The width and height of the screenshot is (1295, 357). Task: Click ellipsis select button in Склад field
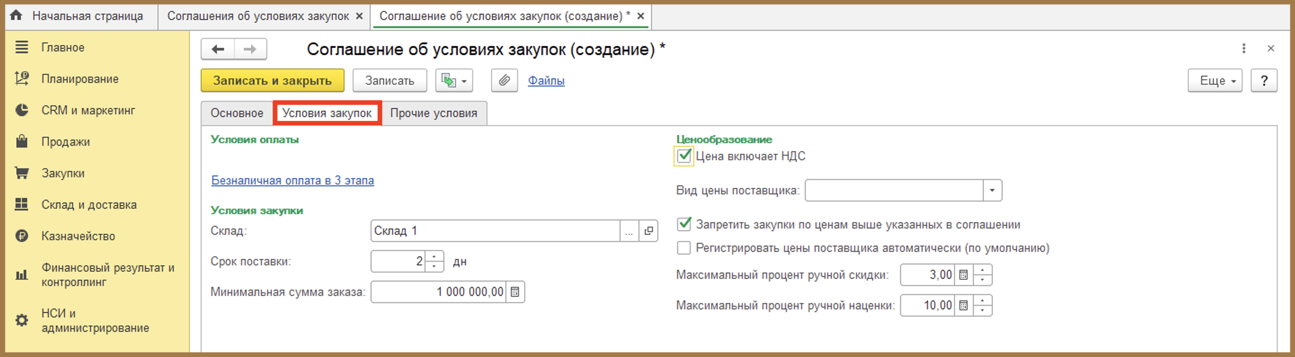click(x=630, y=231)
